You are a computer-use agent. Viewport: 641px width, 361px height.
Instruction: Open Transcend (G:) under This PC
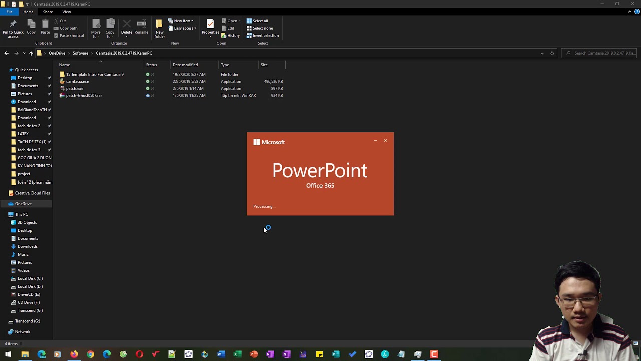pos(30,310)
